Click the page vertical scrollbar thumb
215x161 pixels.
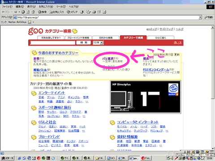coord(213,64)
